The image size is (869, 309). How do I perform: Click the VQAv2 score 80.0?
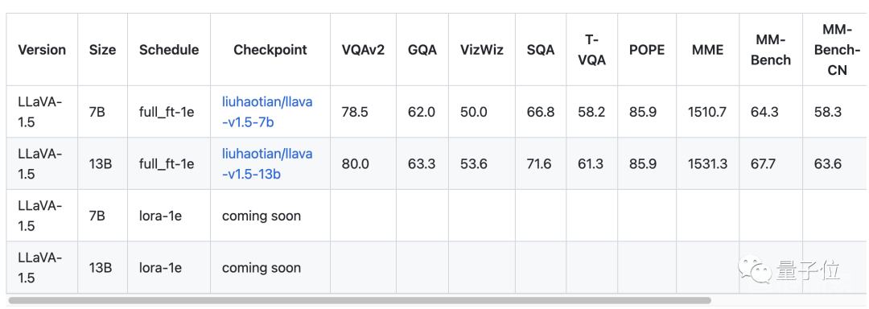point(355,164)
